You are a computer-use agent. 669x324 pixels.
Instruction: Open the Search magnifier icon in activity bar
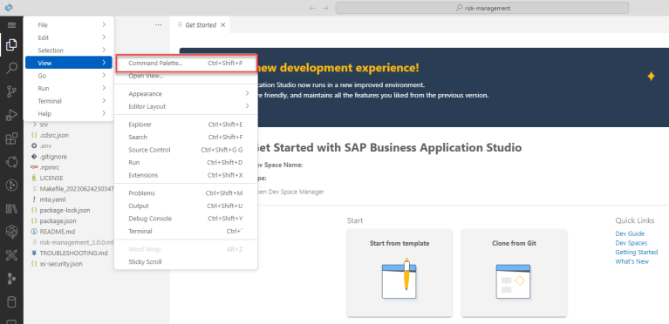[x=11, y=68]
